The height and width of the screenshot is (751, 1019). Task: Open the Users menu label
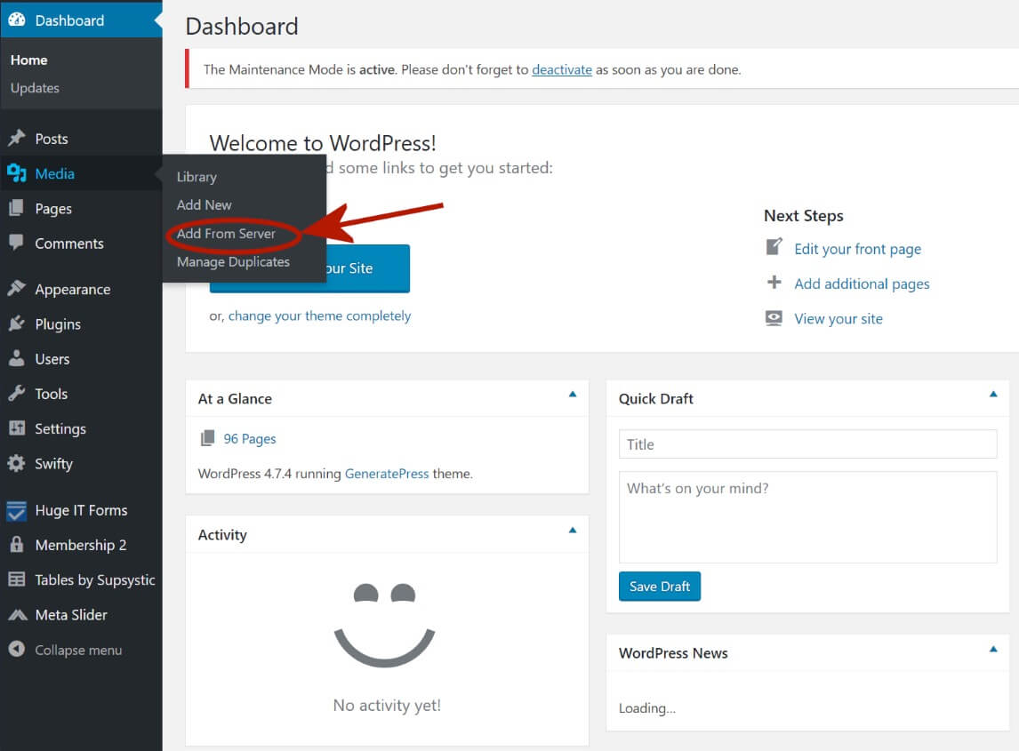(52, 358)
